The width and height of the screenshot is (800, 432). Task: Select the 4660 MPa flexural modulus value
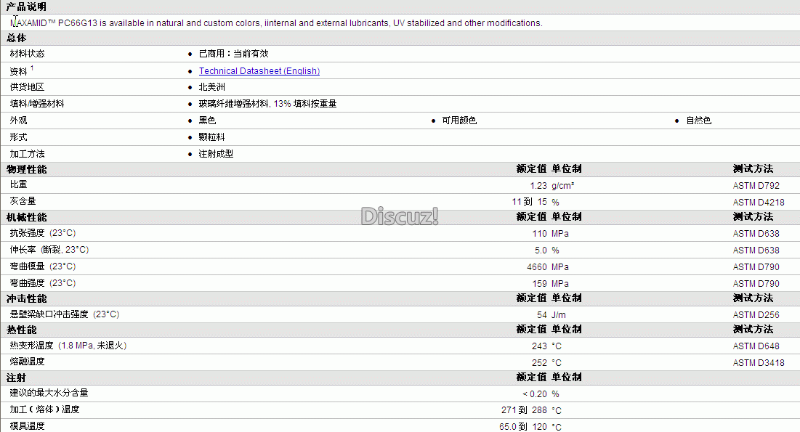pyautogui.click(x=548, y=267)
